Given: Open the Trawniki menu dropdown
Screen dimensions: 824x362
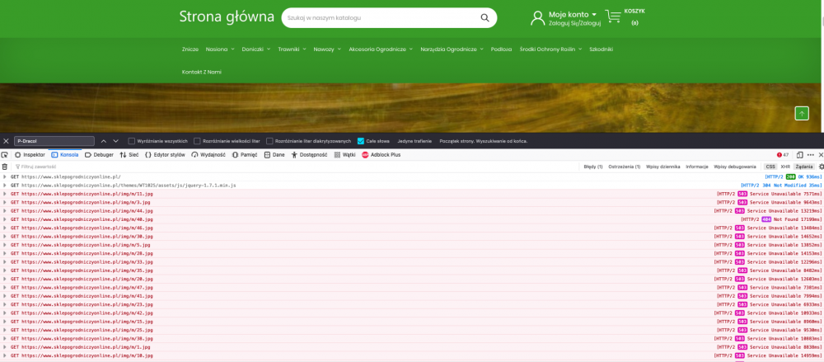Looking at the screenshot, I should pos(292,49).
